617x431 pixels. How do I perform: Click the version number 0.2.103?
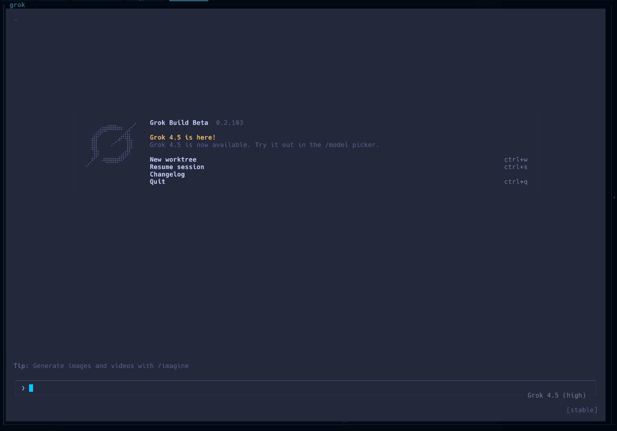tap(229, 123)
